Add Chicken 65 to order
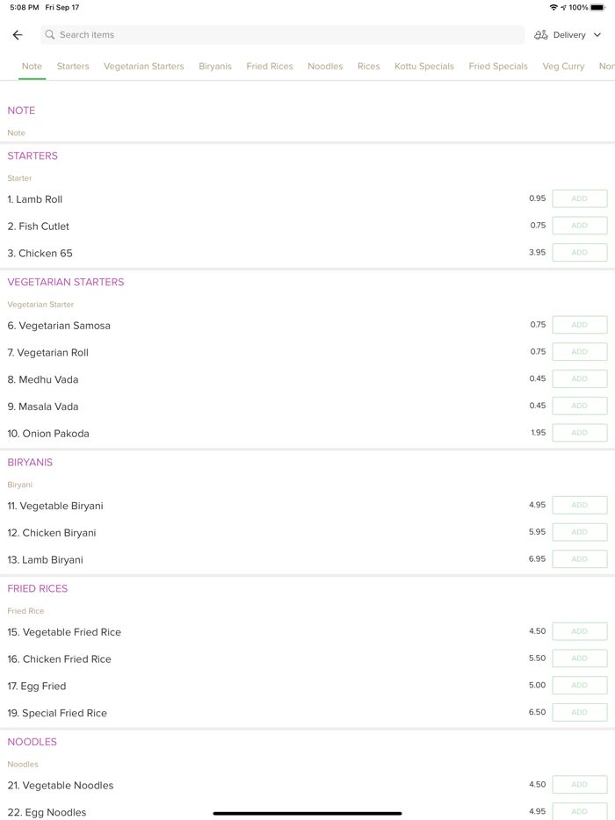 [x=579, y=253]
